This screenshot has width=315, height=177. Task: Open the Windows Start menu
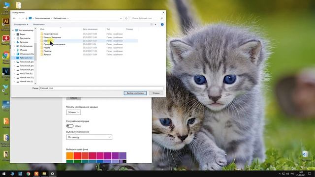coord(4,174)
